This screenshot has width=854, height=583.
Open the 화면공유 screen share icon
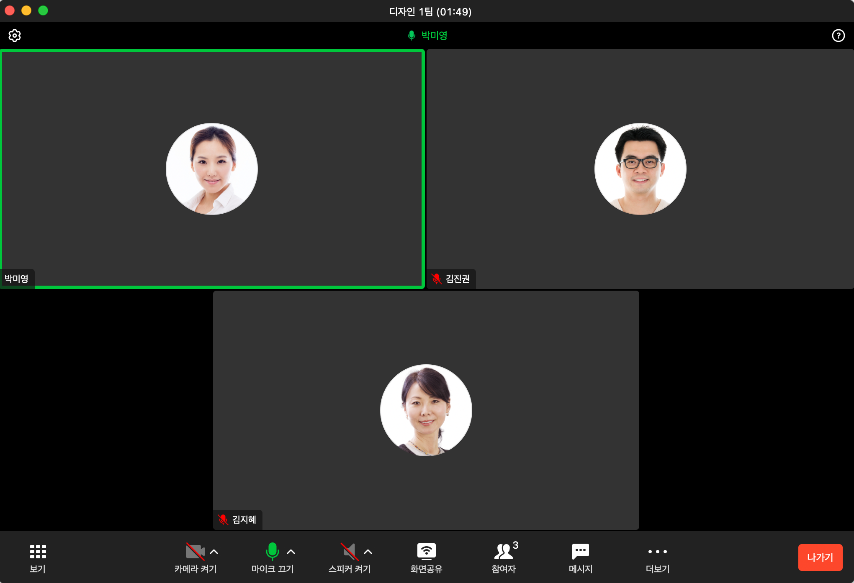tap(426, 552)
